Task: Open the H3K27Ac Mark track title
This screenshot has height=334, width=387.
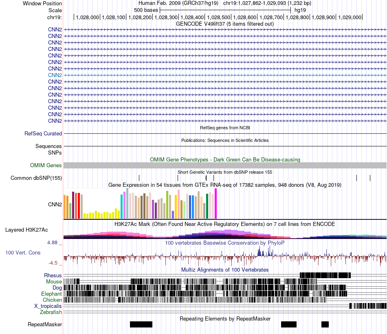Action: [225, 224]
